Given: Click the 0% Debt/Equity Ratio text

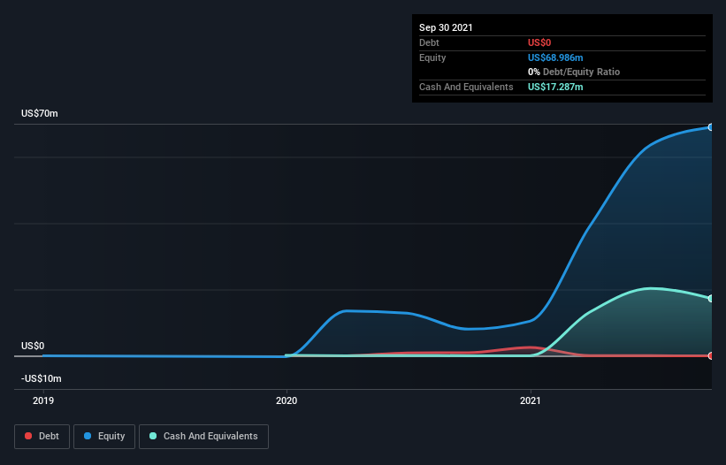Looking at the screenshot, I should [x=574, y=72].
